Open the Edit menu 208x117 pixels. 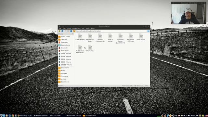coord(64,28)
